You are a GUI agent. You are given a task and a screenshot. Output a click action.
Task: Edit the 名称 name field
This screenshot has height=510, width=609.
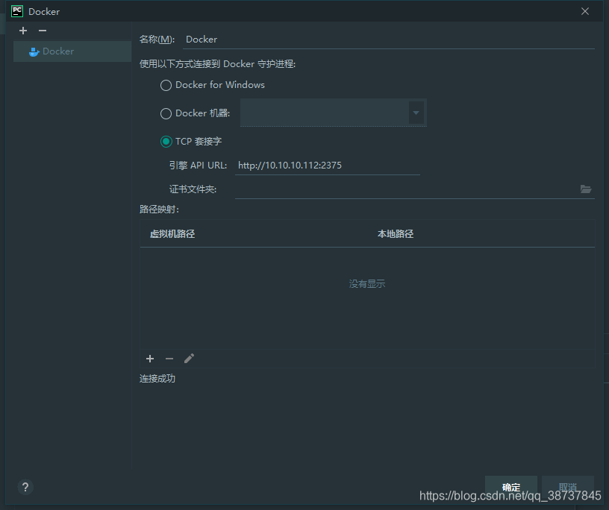pos(388,40)
